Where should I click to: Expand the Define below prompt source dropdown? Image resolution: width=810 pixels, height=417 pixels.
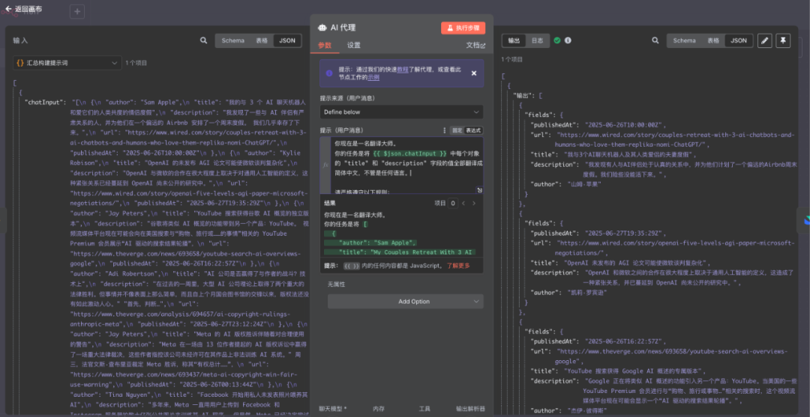401,112
